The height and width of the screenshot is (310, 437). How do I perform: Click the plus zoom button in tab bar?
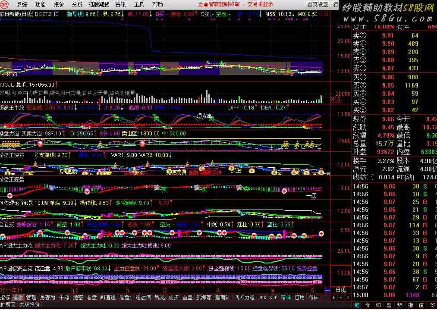[x=334, y=297]
